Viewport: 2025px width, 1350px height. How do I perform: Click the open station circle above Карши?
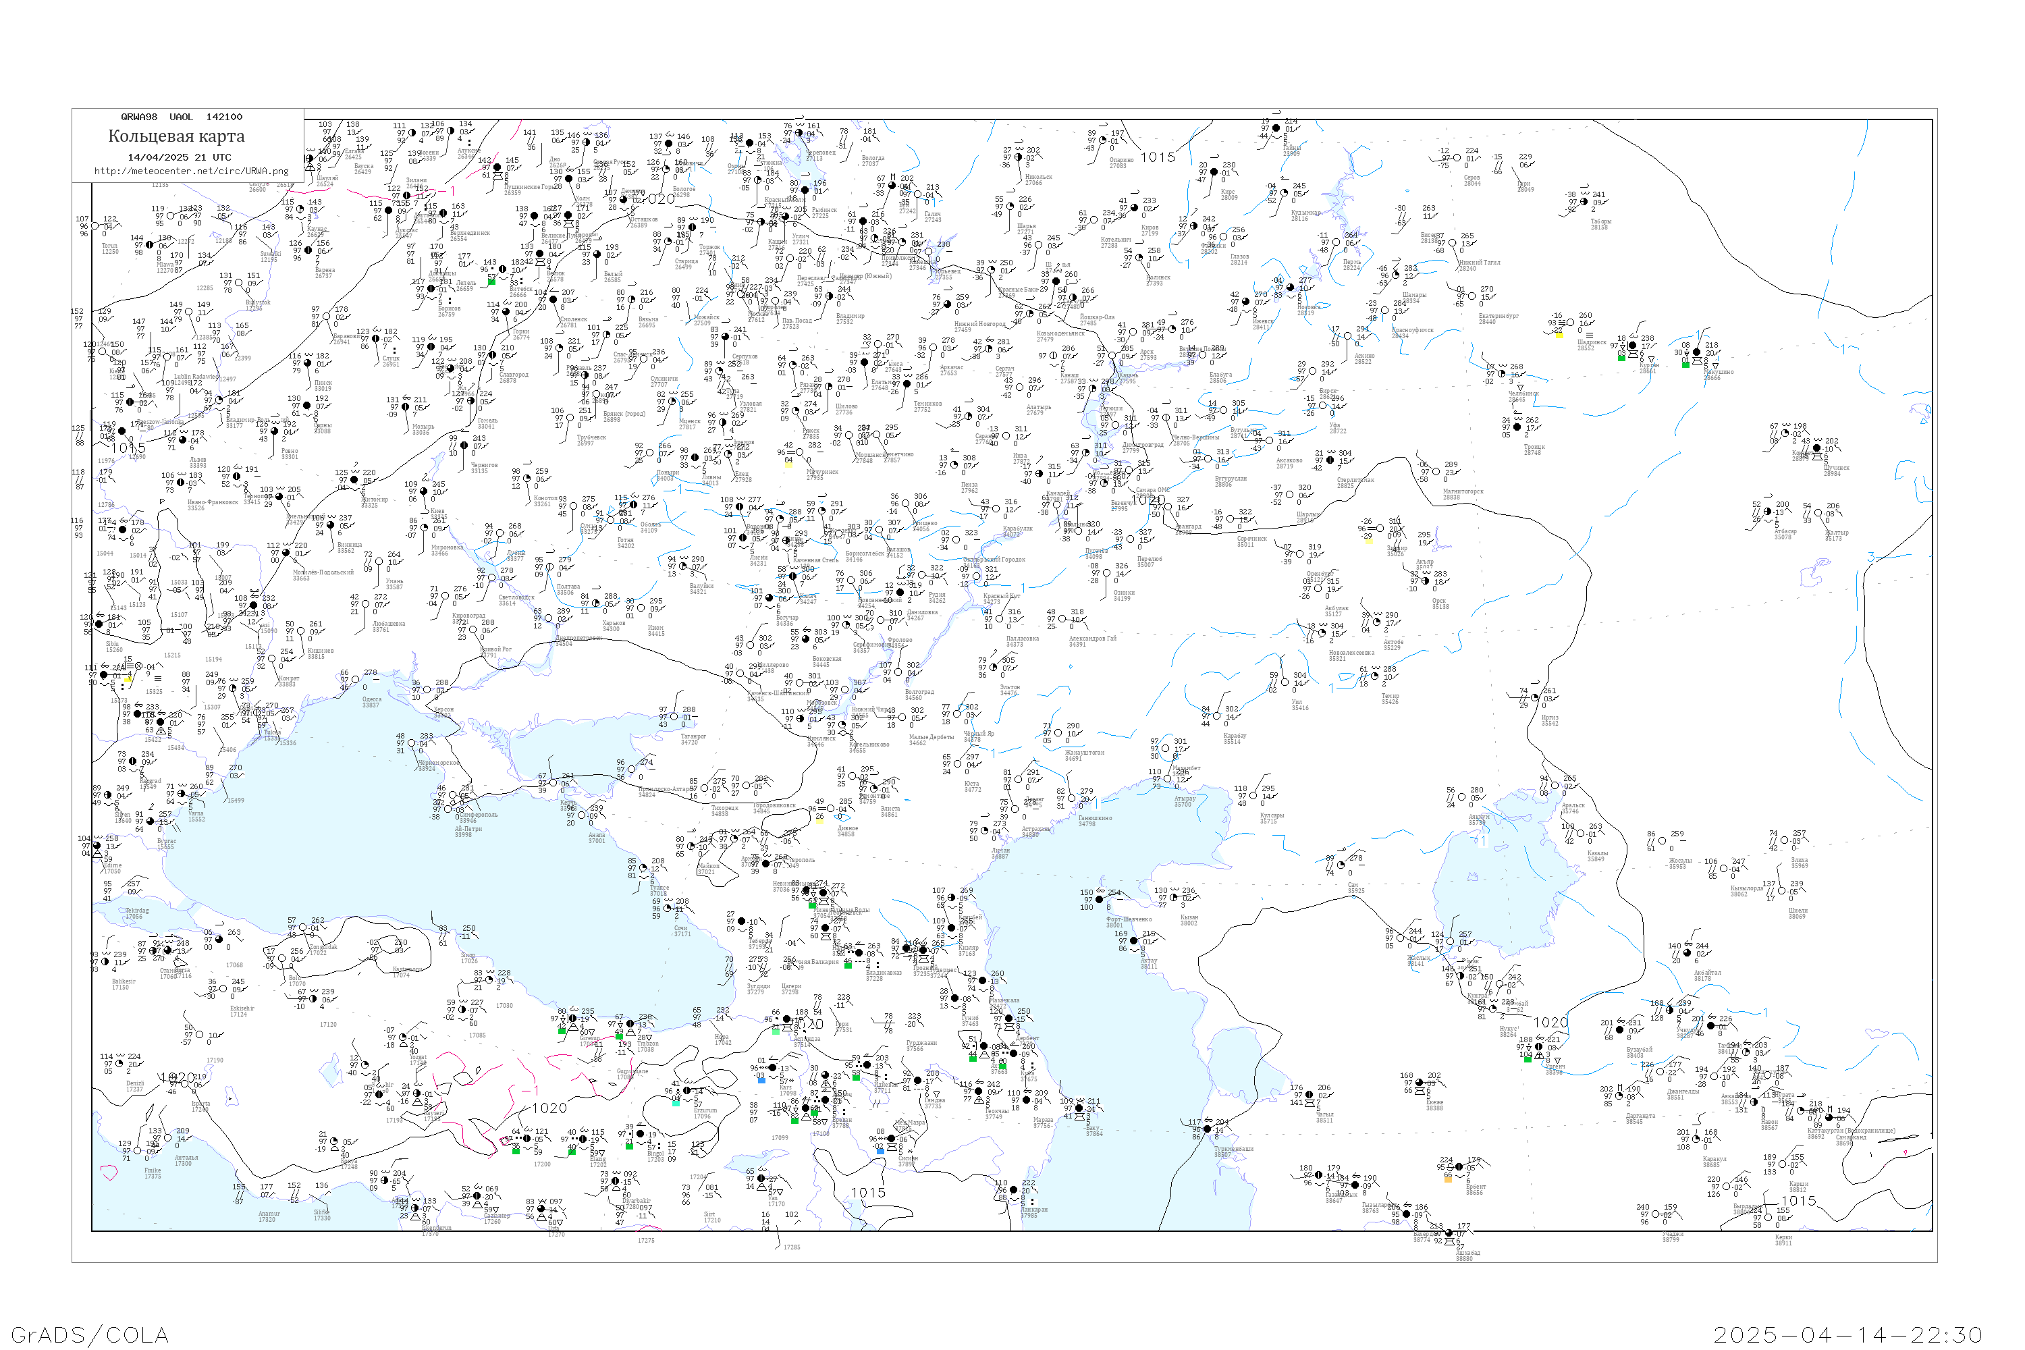tap(1781, 1165)
